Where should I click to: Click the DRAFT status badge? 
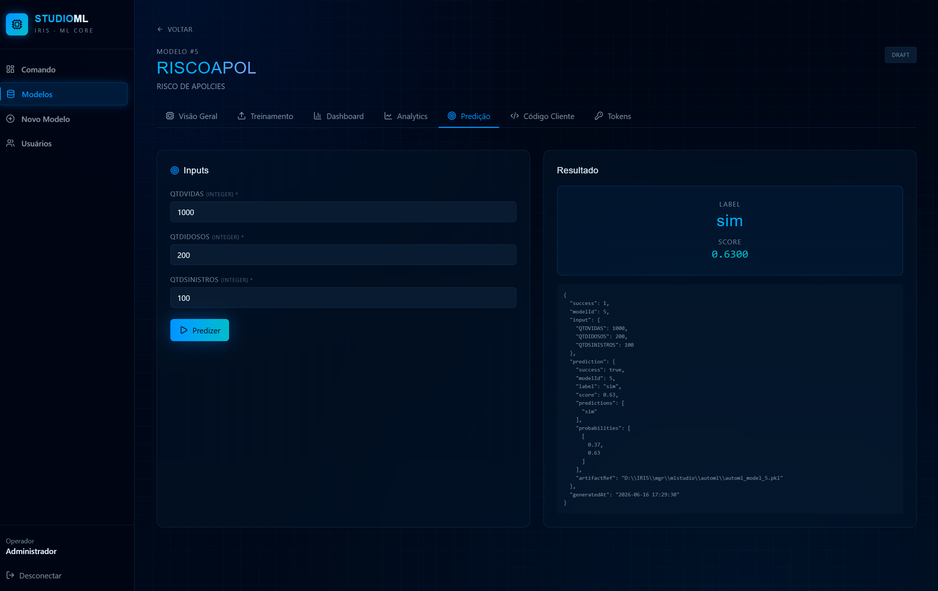(x=900, y=55)
